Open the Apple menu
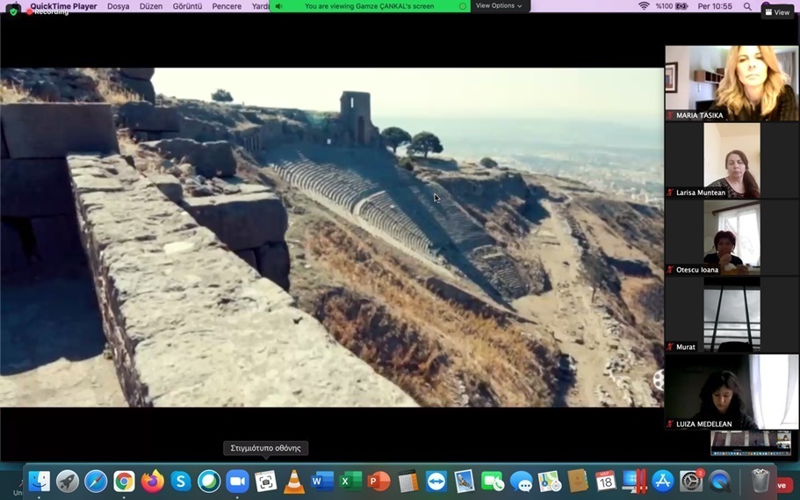Image resolution: width=800 pixels, height=500 pixels. (x=14, y=7)
